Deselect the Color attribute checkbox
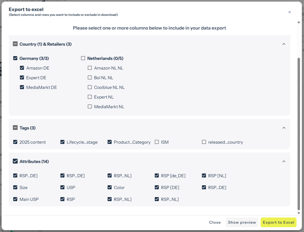This screenshot has width=304, height=232. pyautogui.click(x=110, y=187)
